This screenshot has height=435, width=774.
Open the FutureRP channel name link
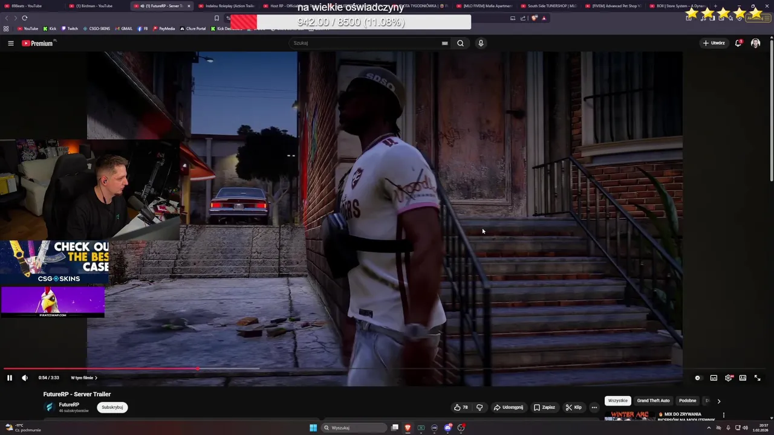tap(69, 404)
